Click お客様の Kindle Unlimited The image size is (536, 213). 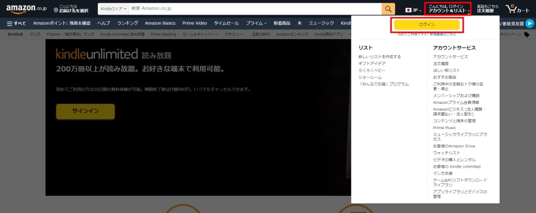point(456,167)
